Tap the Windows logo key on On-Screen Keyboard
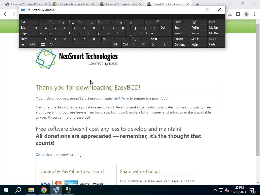This screenshot has height=195, width=260. pyautogui.click(x=43, y=44)
